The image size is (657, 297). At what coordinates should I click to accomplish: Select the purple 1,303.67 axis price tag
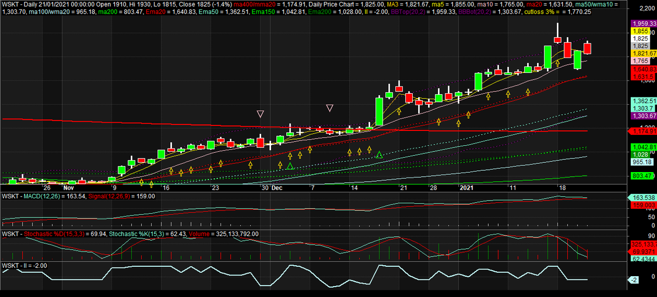[643, 116]
